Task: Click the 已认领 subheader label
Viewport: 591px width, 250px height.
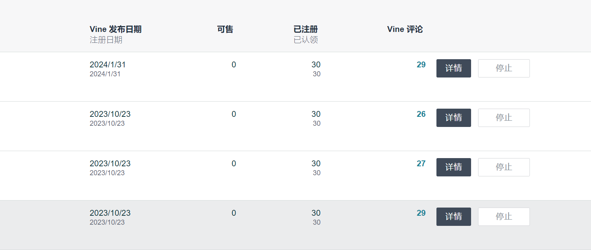Action: [306, 40]
